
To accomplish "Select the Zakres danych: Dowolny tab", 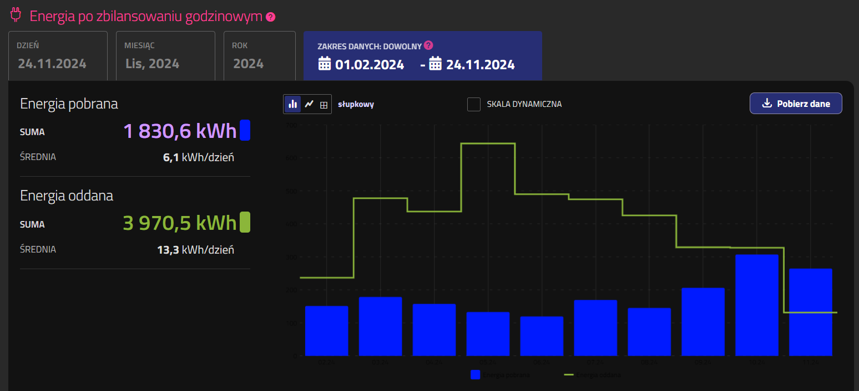I will 422,55.
